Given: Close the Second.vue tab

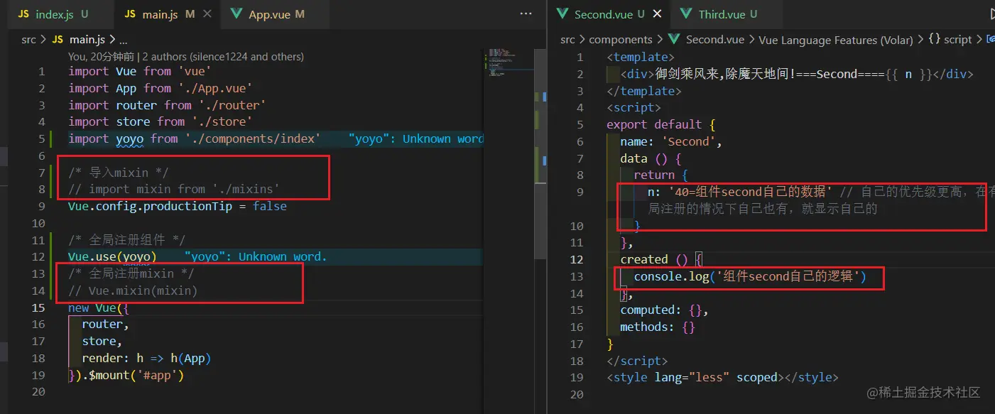Looking at the screenshot, I should click(x=656, y=14).
